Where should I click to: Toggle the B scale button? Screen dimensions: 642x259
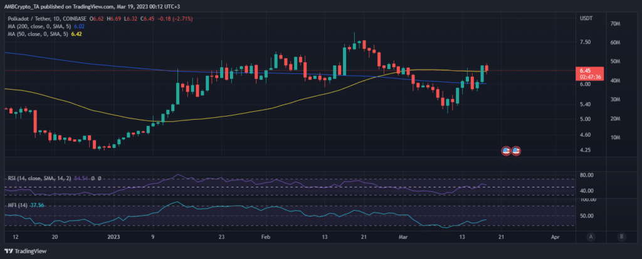point(621,236)
